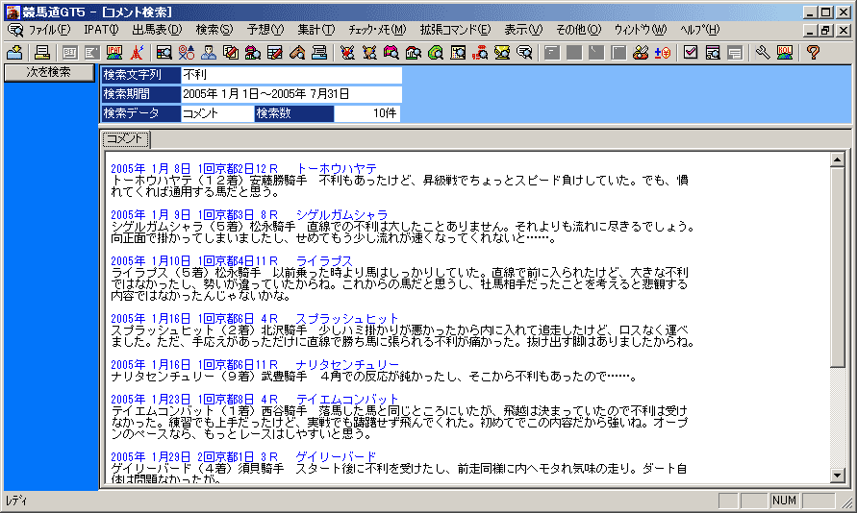The image size is (857, 513).
Task: Click the plus-minus yen balance icon
Action: (x=662, y=52)
